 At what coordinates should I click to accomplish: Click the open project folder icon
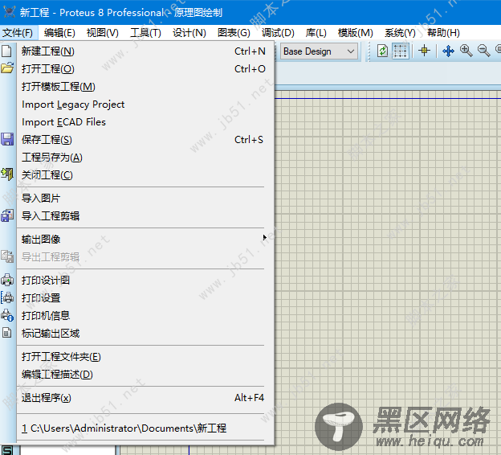[x=7, y=68]
